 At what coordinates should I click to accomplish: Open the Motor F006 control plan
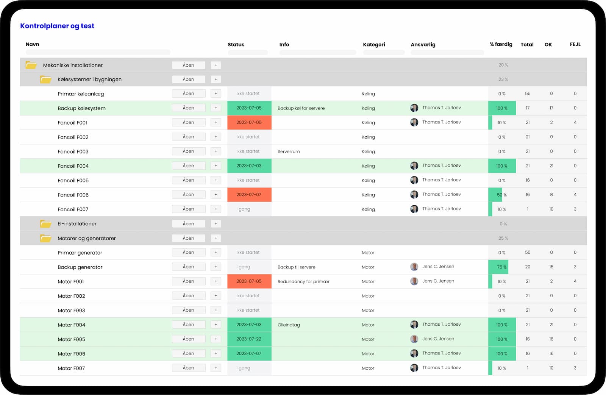189,353
